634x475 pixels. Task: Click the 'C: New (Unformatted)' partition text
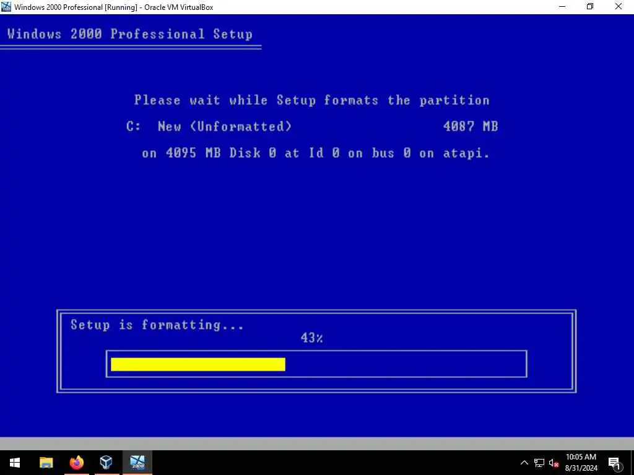(x=209, y=126)
